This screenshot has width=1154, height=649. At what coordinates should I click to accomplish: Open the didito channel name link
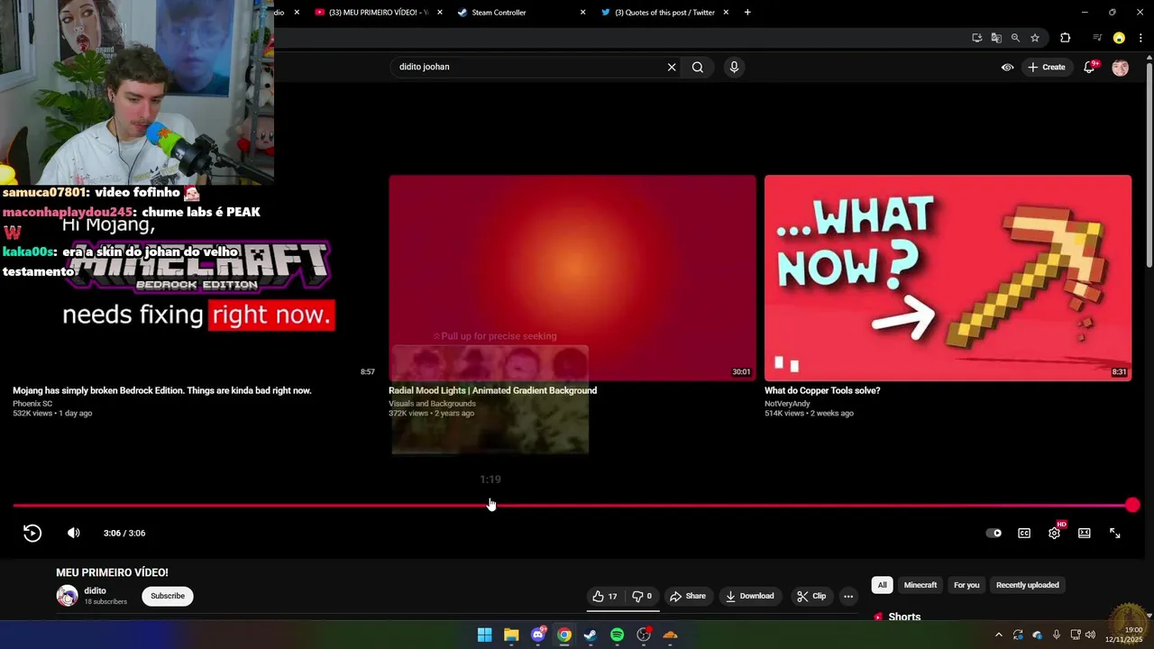click(x=95, y=590)
